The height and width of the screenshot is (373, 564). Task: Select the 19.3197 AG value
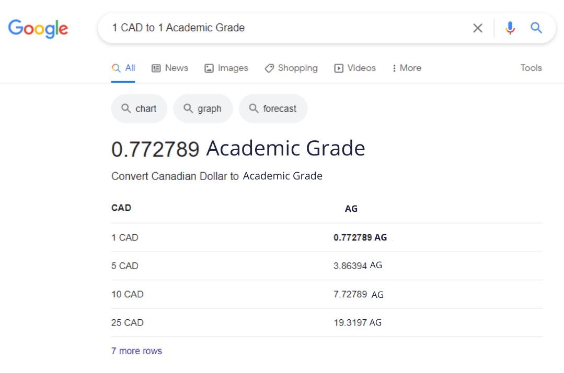click(358, 322)
